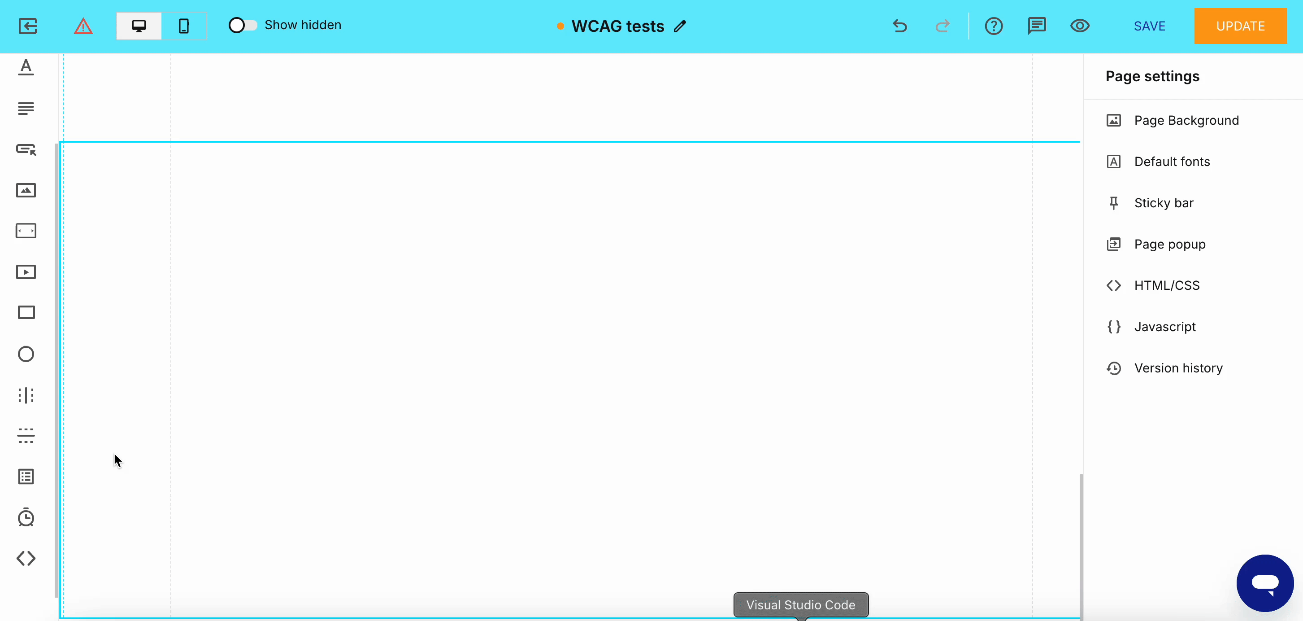
Task: Add a Video widget to the page
Action: 26,272
